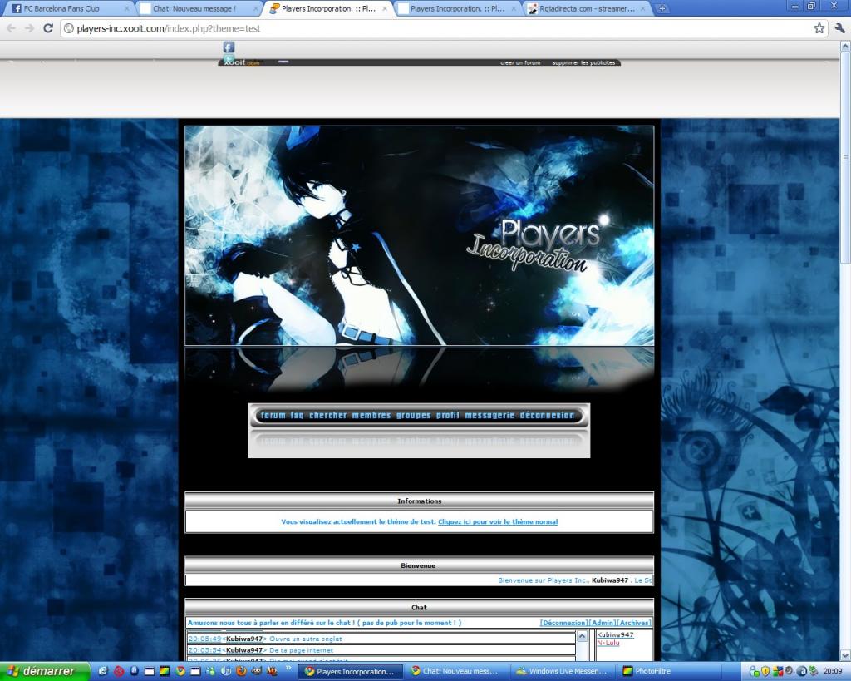851x681 pixels.
Task: Click the page vertical scrollbar thumb
Action: point(845,157)
